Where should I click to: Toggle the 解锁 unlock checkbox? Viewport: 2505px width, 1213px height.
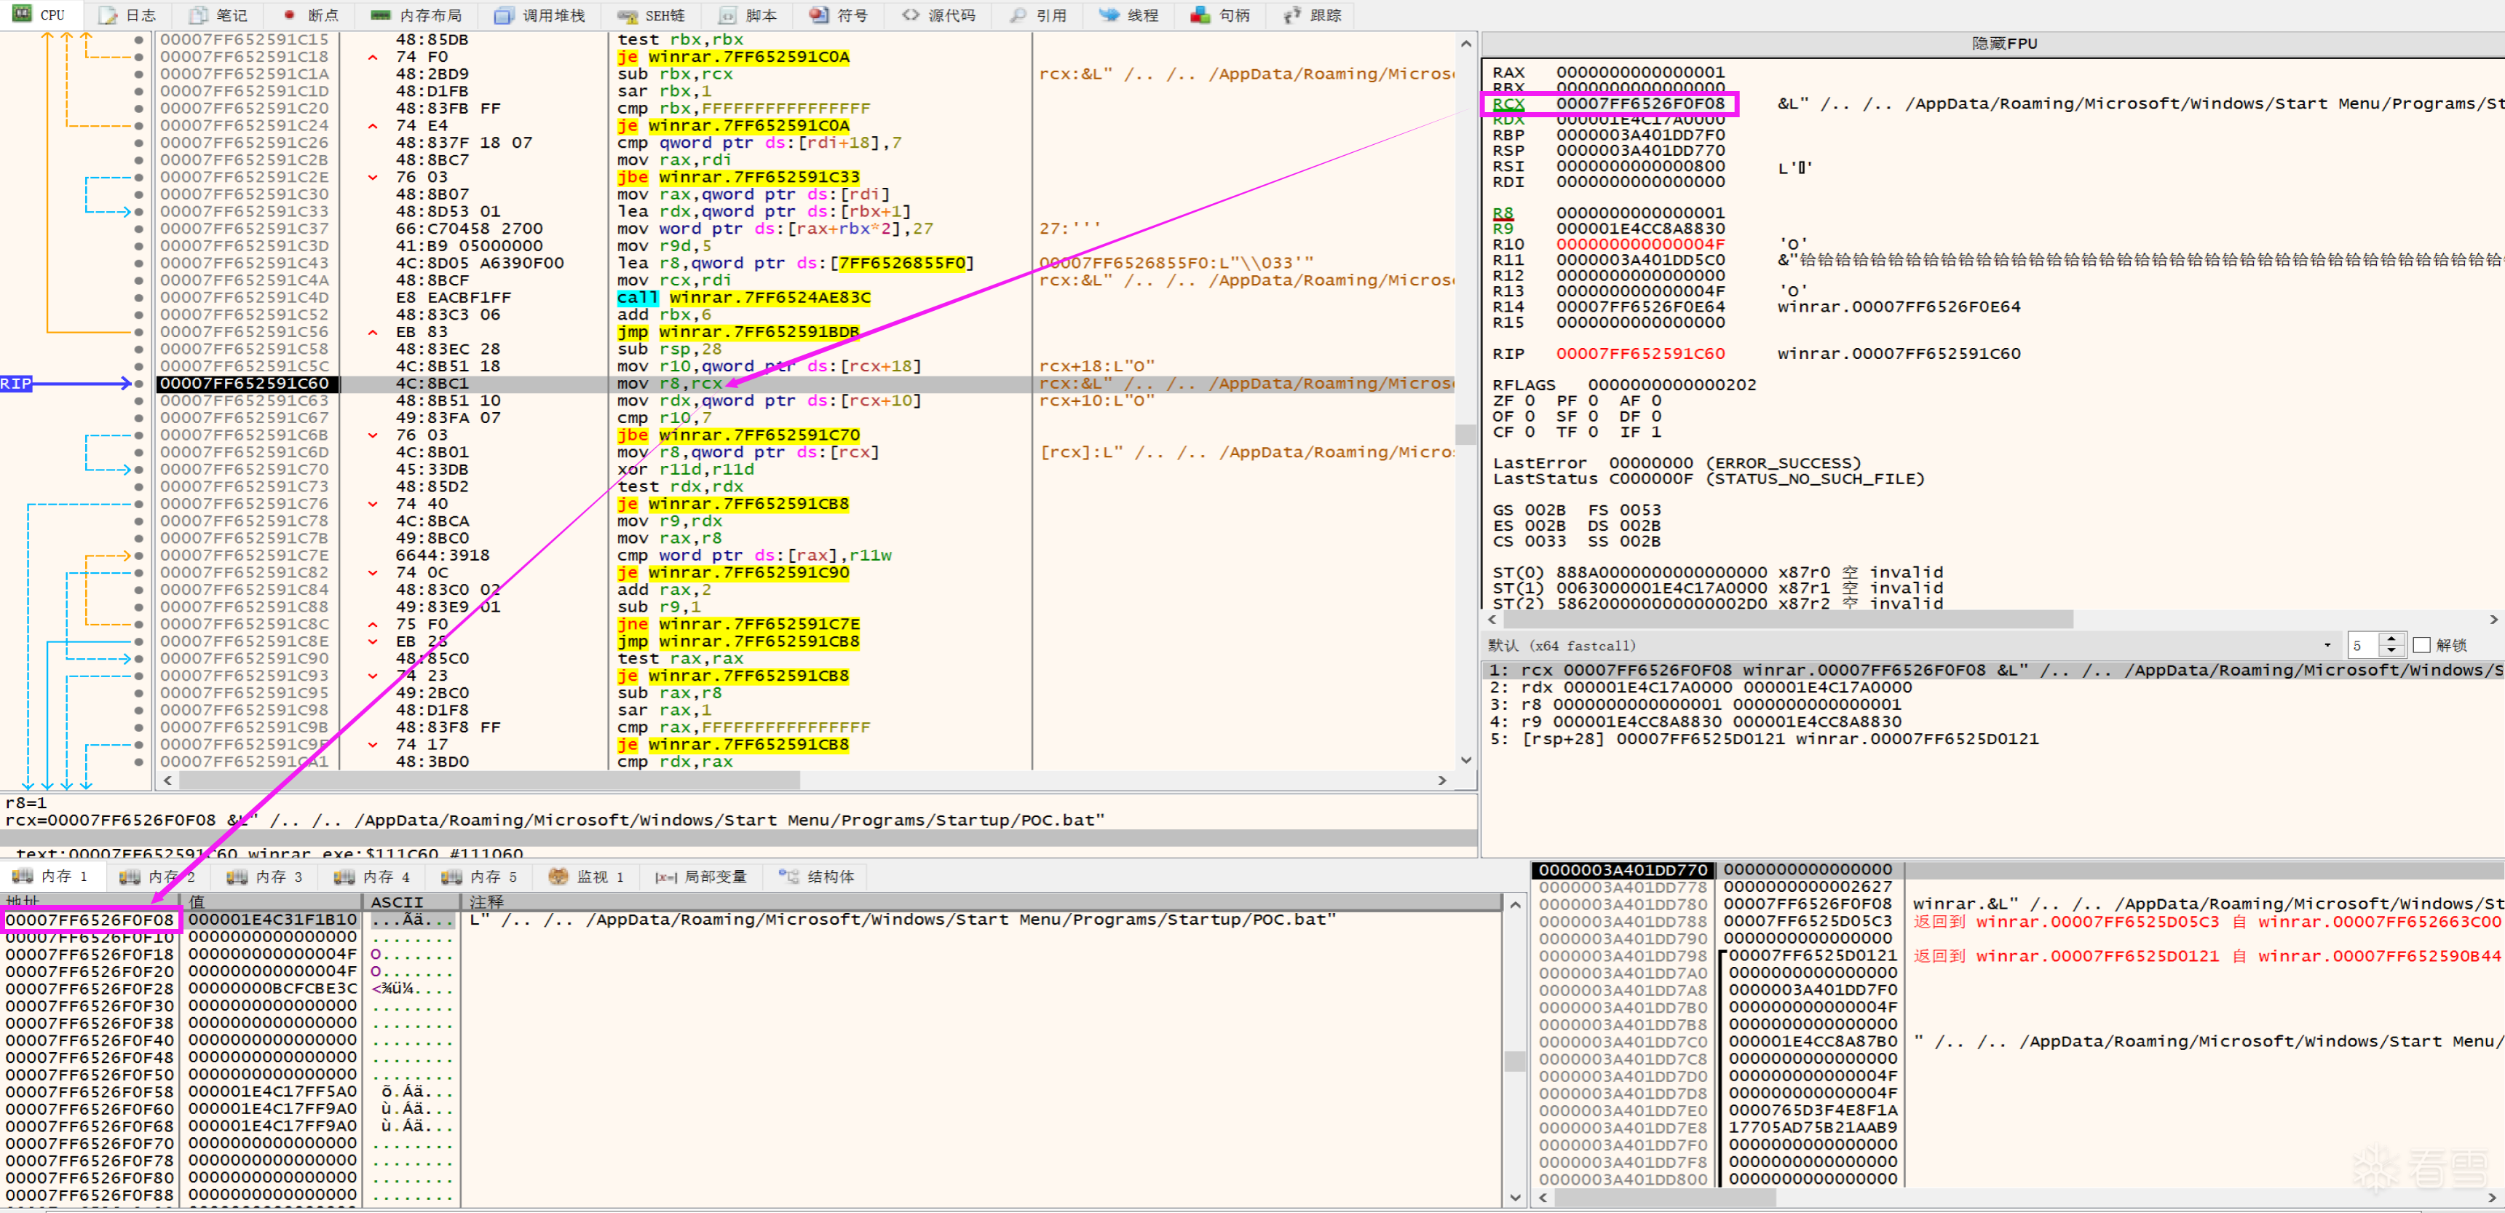coord(2421,645)
